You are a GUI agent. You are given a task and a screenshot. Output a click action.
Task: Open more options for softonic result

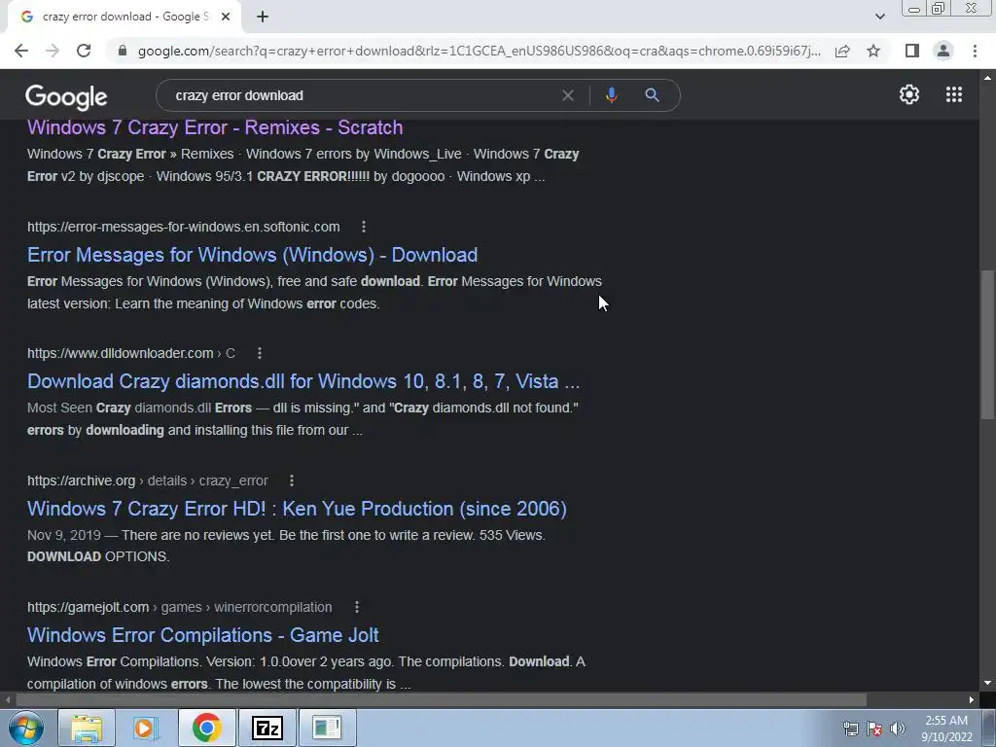(x=364, y=227)
